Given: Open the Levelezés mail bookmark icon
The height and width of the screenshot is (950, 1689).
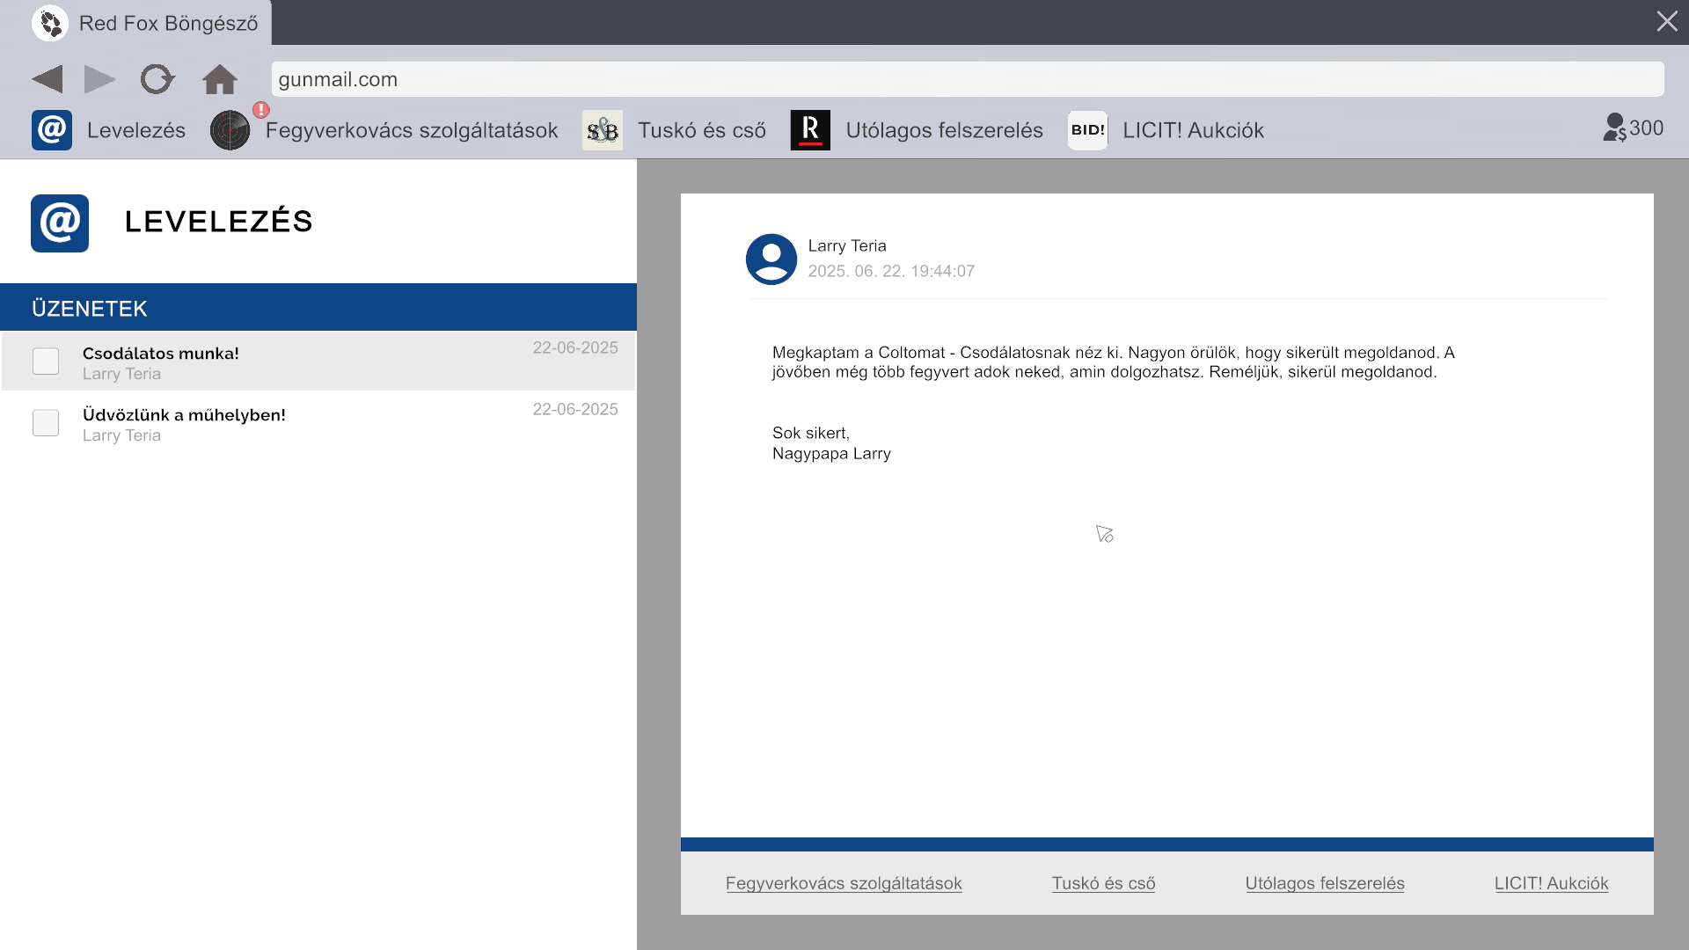Looking at the screenshot, I should click(52, 130).
